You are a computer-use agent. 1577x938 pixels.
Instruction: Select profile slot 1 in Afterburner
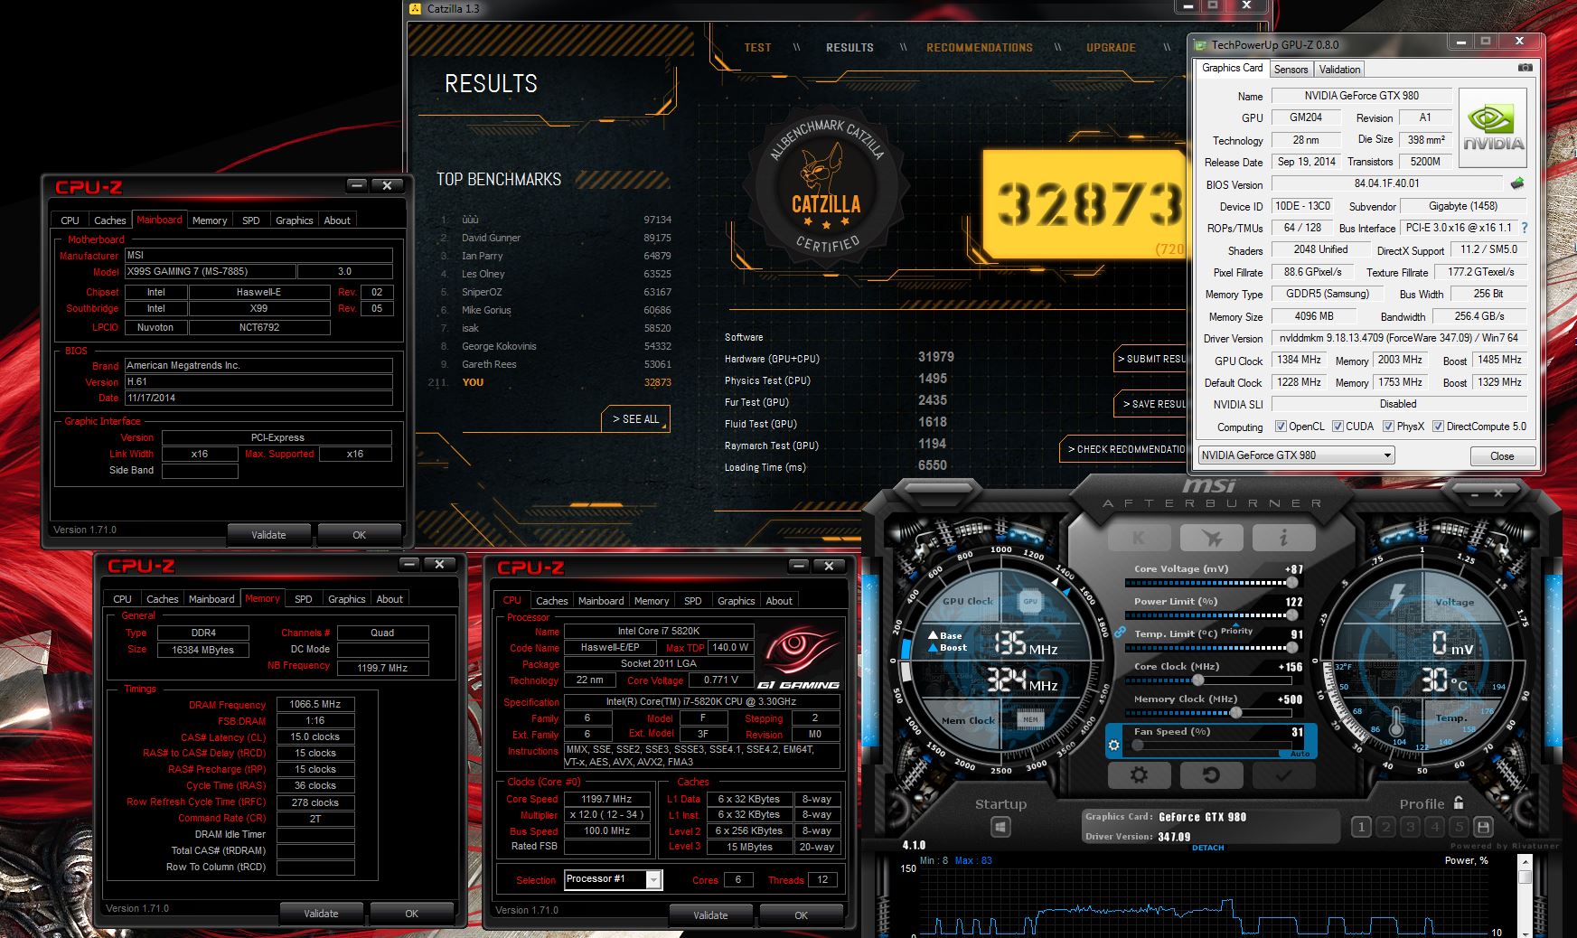coord(1361,827)
